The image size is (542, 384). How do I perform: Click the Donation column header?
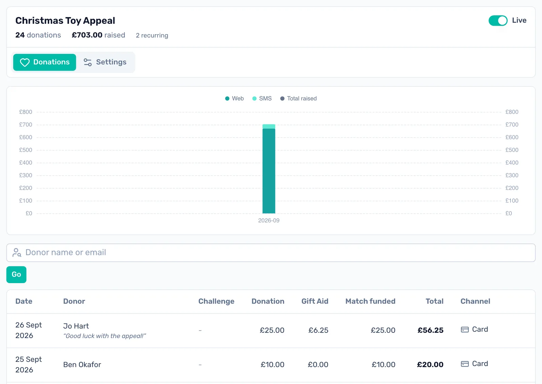point(268,301)
